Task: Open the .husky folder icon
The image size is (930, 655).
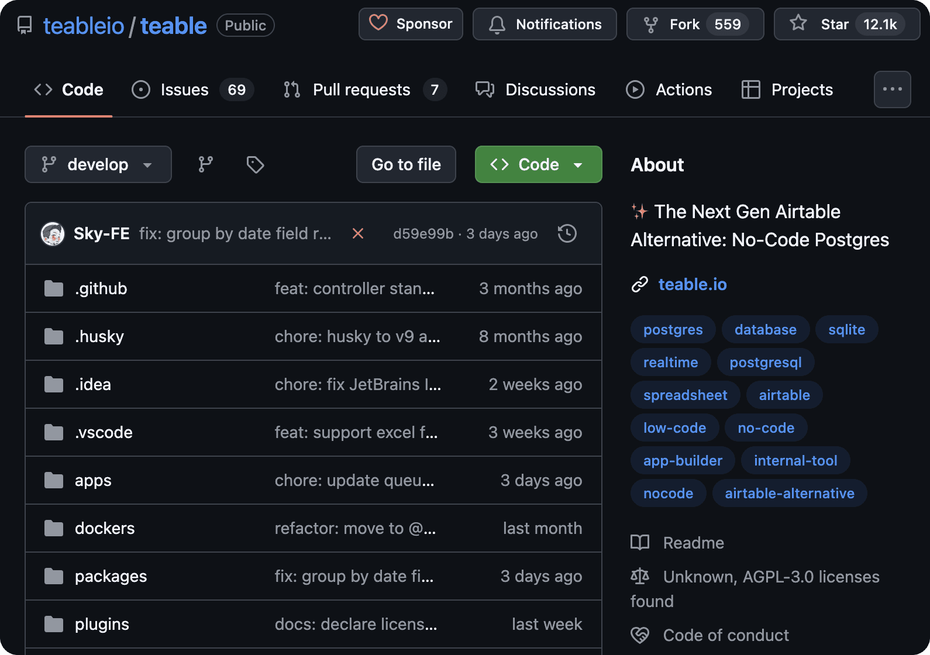Action: [54, 336]
